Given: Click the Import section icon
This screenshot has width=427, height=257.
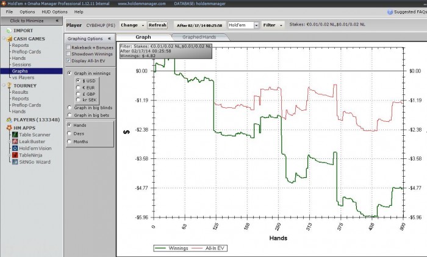Looking at the screenshot, I should click(x=6, y=29).
